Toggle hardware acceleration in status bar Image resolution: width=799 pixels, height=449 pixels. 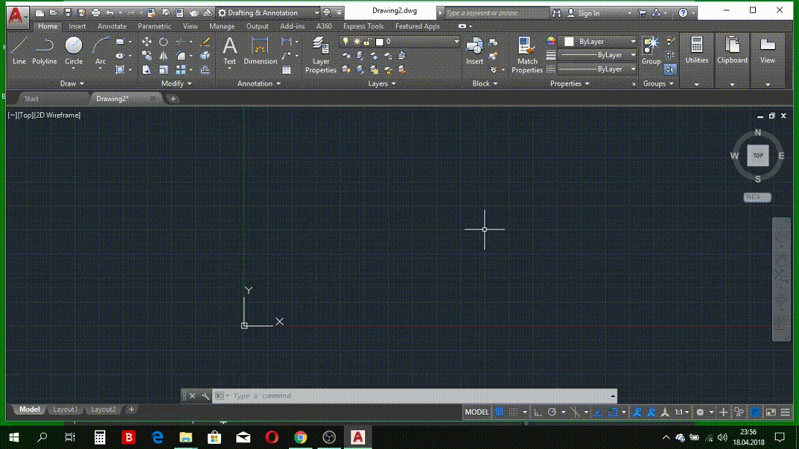coord(754,412)
